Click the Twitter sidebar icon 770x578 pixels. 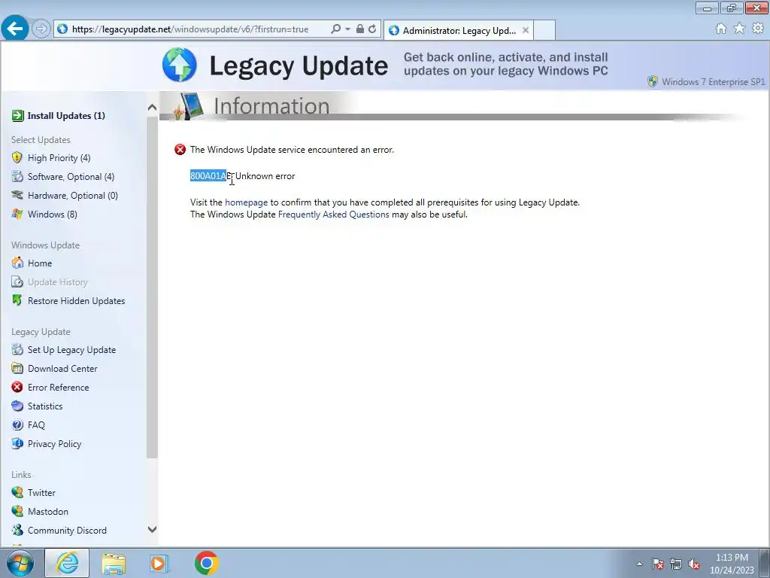click(x=17, y=492)
